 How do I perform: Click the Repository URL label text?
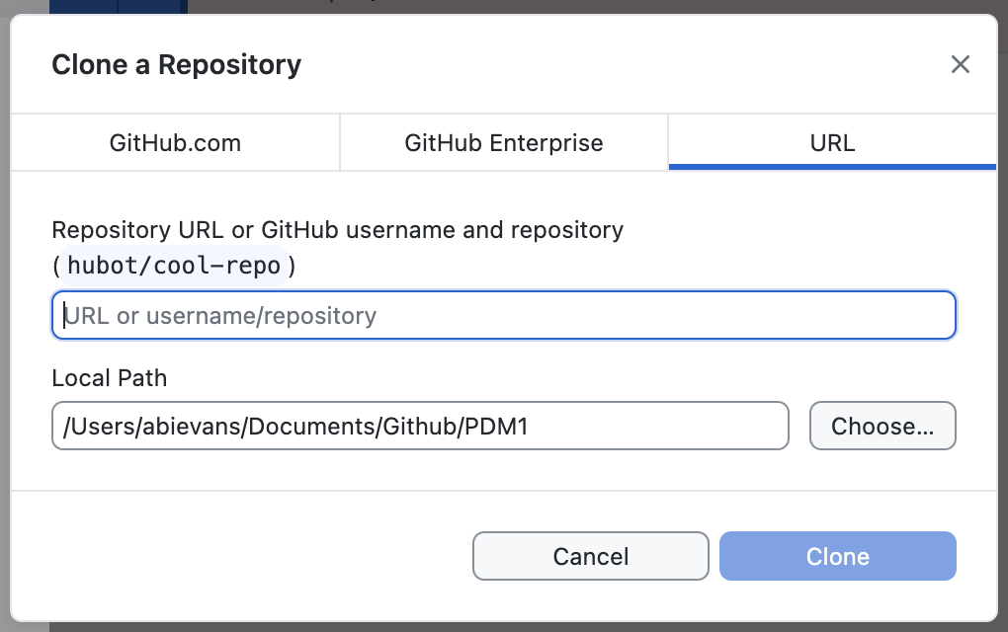337,229
